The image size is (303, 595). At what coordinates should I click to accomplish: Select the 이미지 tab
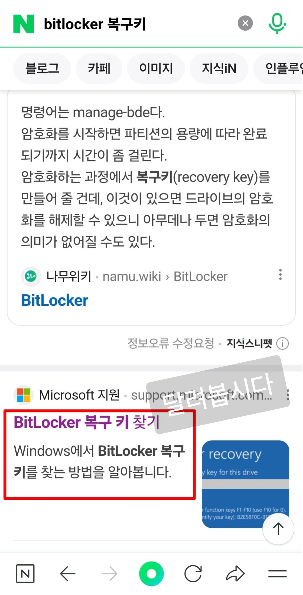[156, 68]
